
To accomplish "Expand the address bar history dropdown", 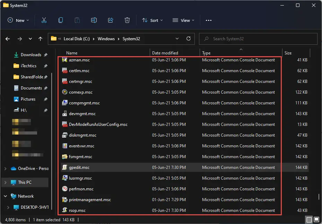I will coord(177,38).
